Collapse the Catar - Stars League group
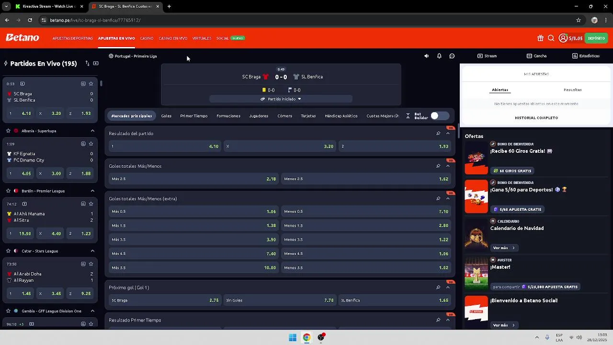 (x=92, y=251)
